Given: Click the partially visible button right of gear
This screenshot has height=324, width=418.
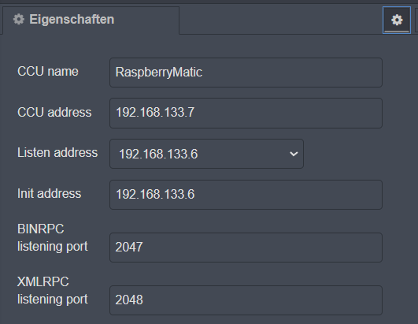Looking at the screenshot, I should click(416, 20).
